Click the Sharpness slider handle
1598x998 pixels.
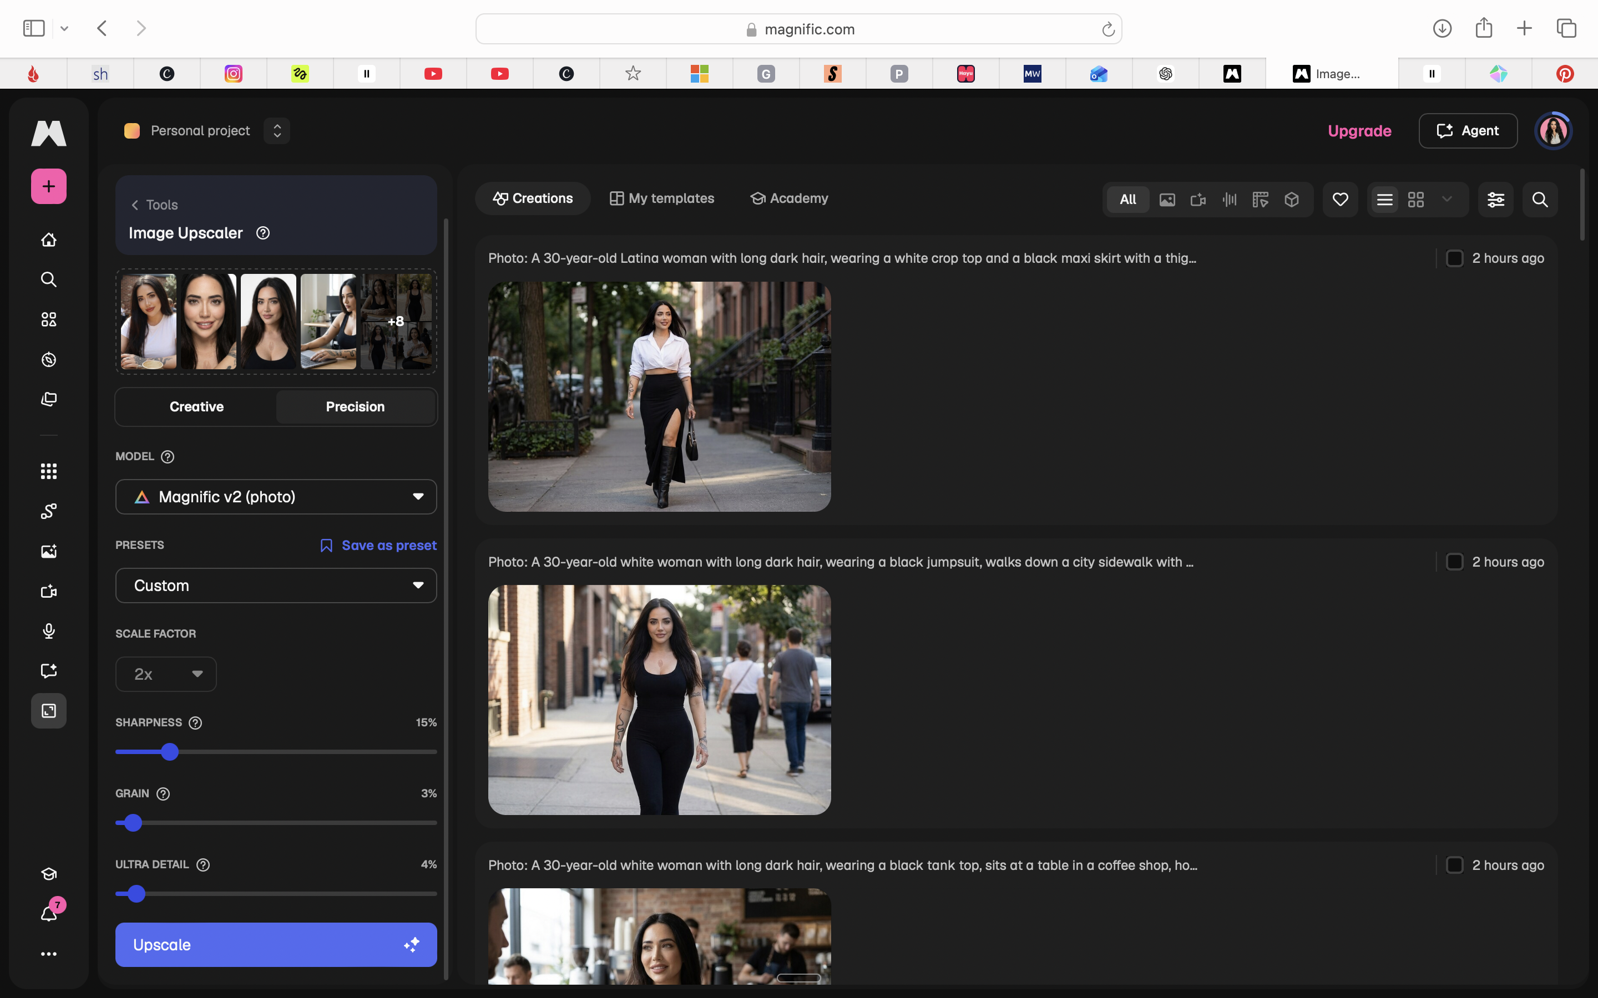point(170,752)
